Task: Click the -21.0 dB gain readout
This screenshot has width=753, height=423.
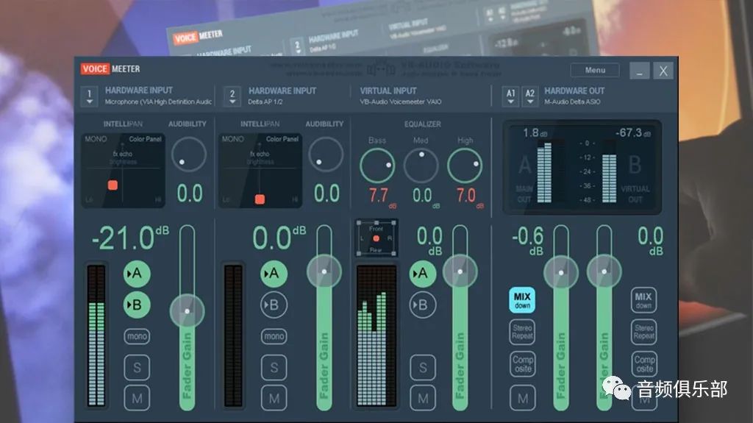Action: pyautogui.click(x=129, y=238)
